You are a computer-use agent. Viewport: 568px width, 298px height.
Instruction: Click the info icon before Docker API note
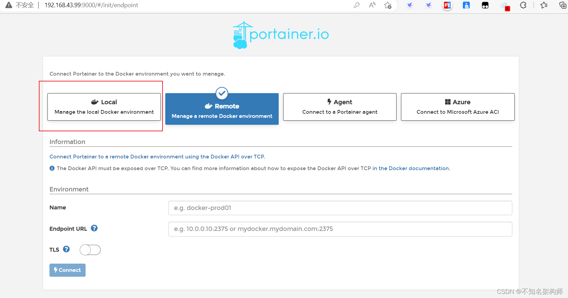52,168
